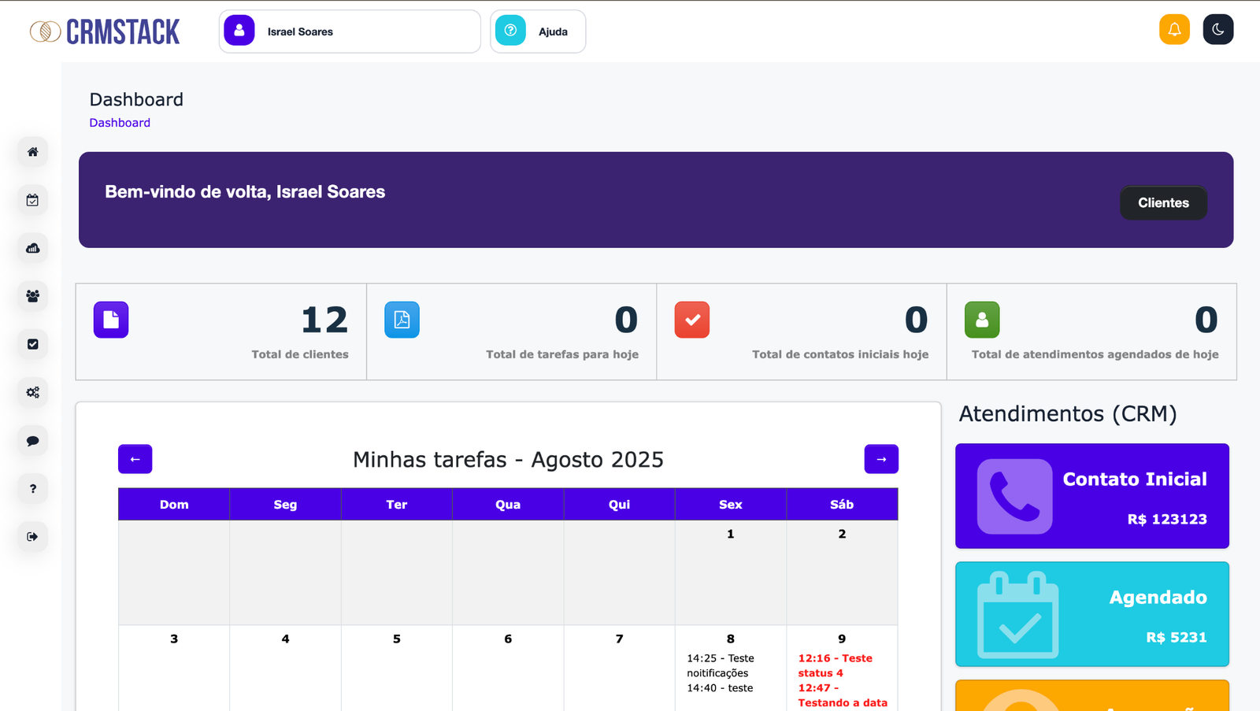
Task: Click the logout icon at sidebar bottom
Action: [31, 537]
